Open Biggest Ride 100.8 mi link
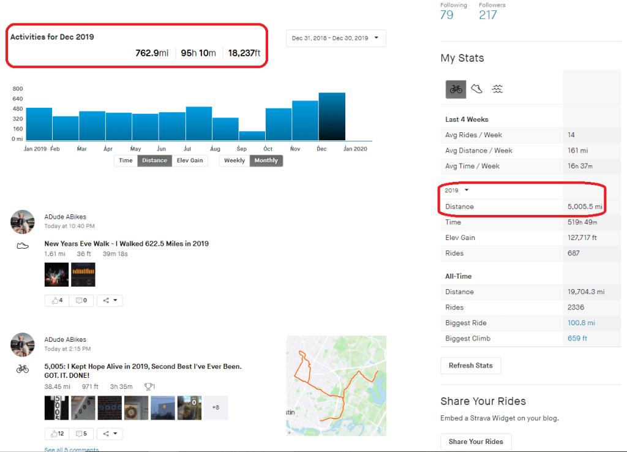 point(582,323)
